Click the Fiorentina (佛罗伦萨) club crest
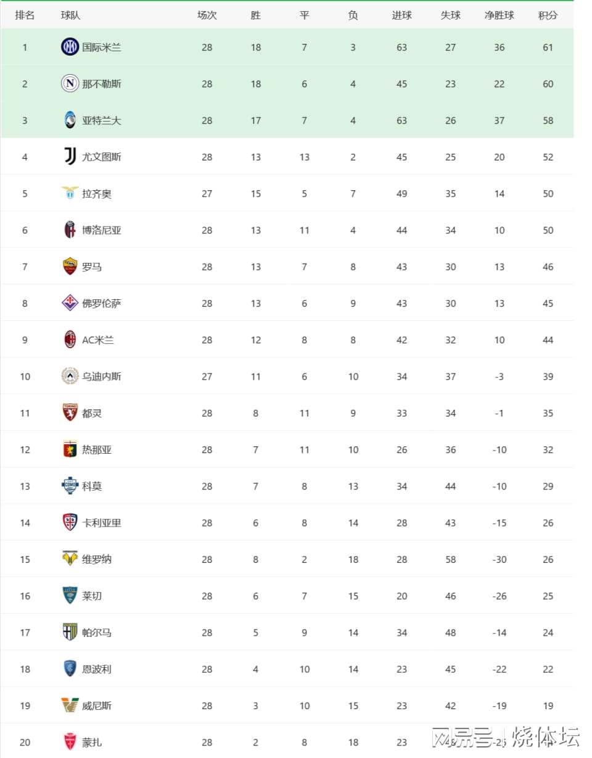 (70, 303)
